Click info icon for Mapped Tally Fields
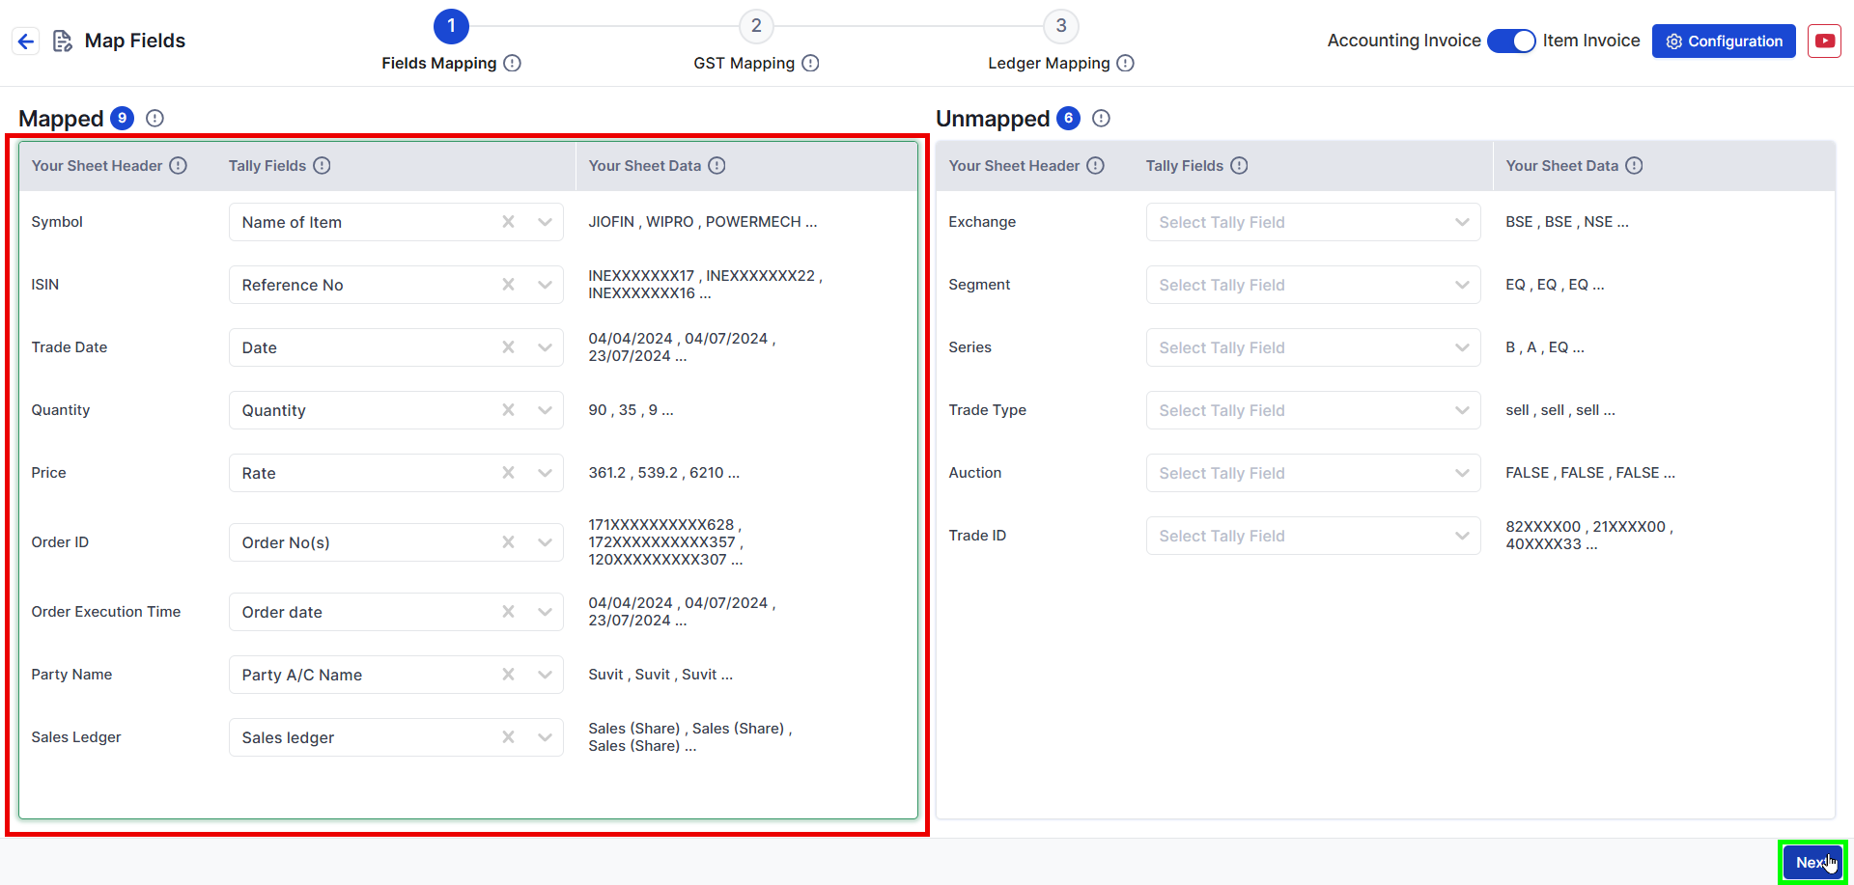This screenshot has width=1854, height=885. tap(323, 165)
